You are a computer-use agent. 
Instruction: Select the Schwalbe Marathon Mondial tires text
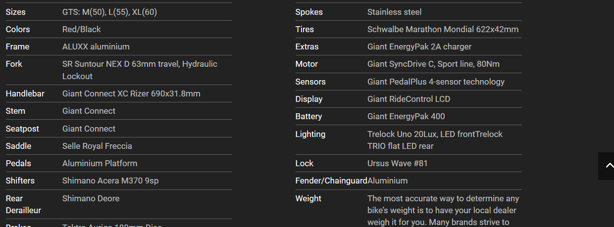click(x=443, y=29)
